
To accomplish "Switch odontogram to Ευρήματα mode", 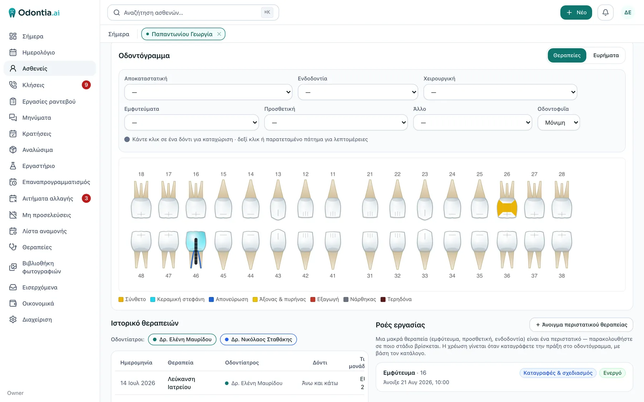I will click(606, 55).
